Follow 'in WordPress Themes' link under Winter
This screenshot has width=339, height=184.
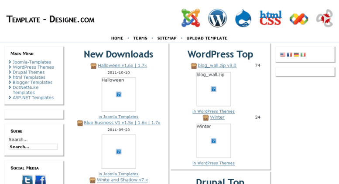[214, 163]
